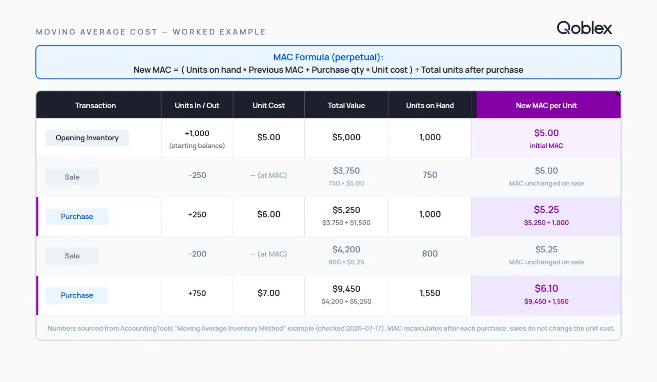Viewport: 657px width, 382px height.
Task: Click the '$5.00' initial MAC value
Action: pos(546,133)
